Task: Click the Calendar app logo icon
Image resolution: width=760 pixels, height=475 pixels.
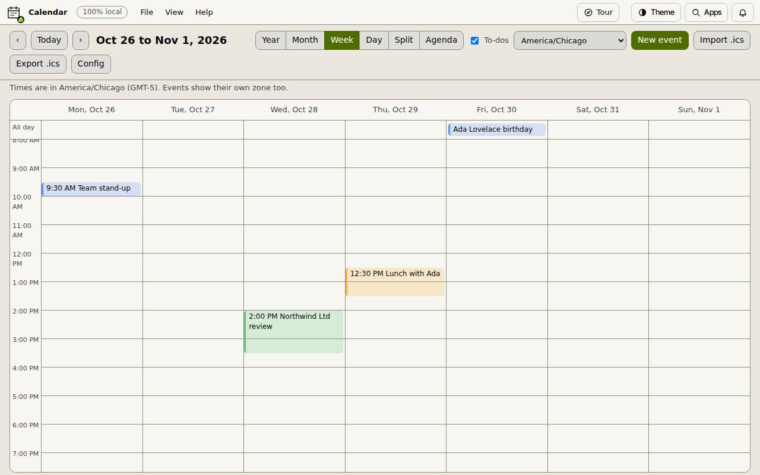Action: click(15, 12)
